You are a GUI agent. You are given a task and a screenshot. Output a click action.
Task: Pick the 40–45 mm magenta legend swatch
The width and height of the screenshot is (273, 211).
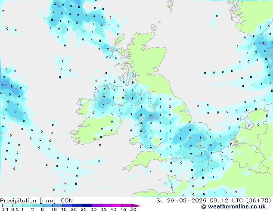pos(117,205)
